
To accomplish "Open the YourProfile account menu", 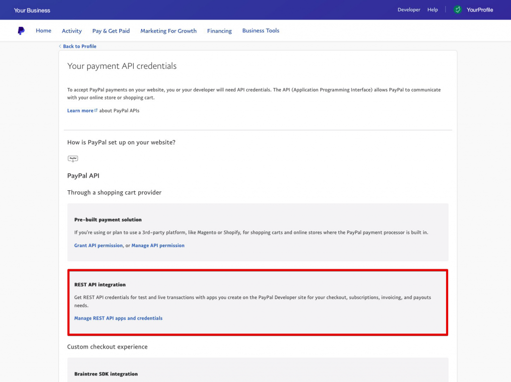I will point(480,10).
